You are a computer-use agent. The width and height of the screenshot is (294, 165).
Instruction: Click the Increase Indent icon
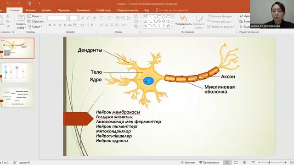[123, 18]
